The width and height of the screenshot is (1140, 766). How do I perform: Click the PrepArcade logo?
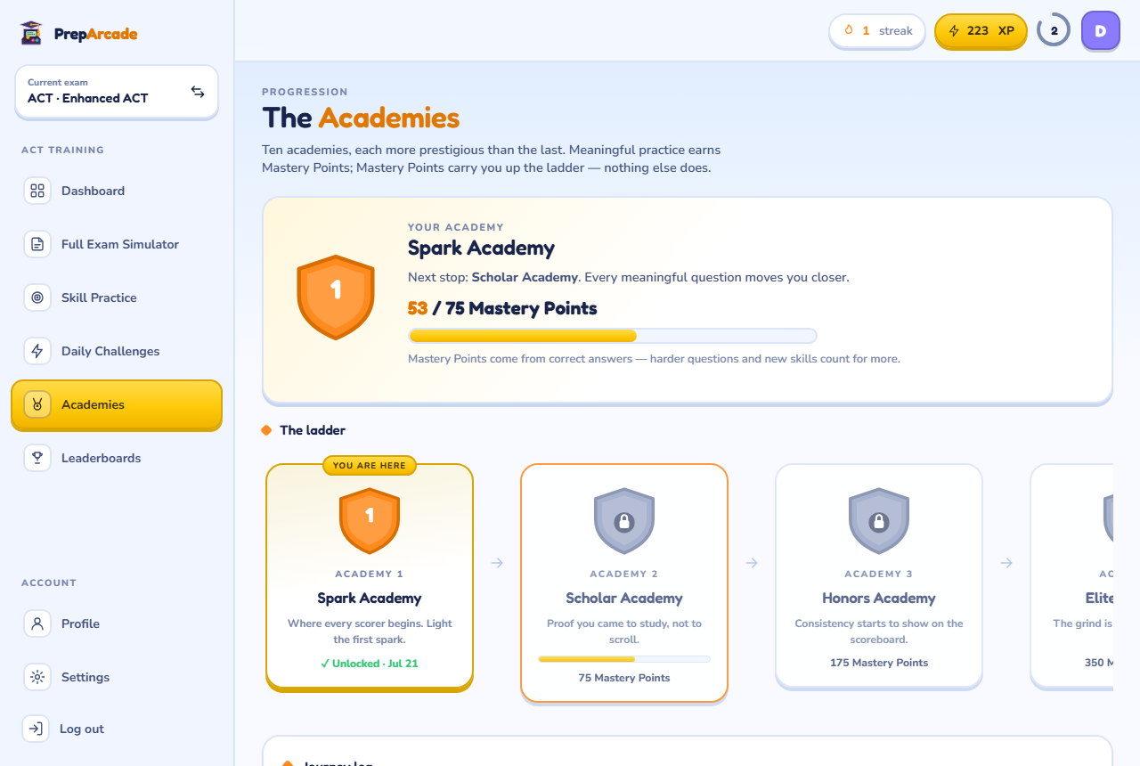click(78, 34)
